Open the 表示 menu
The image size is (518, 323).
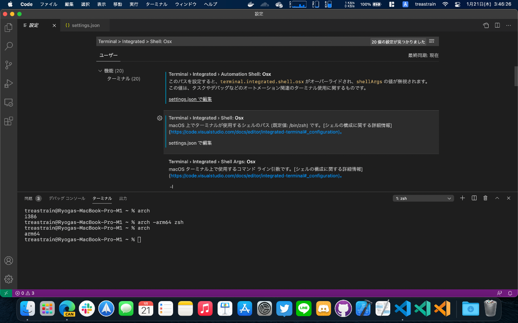pos(101,4)
